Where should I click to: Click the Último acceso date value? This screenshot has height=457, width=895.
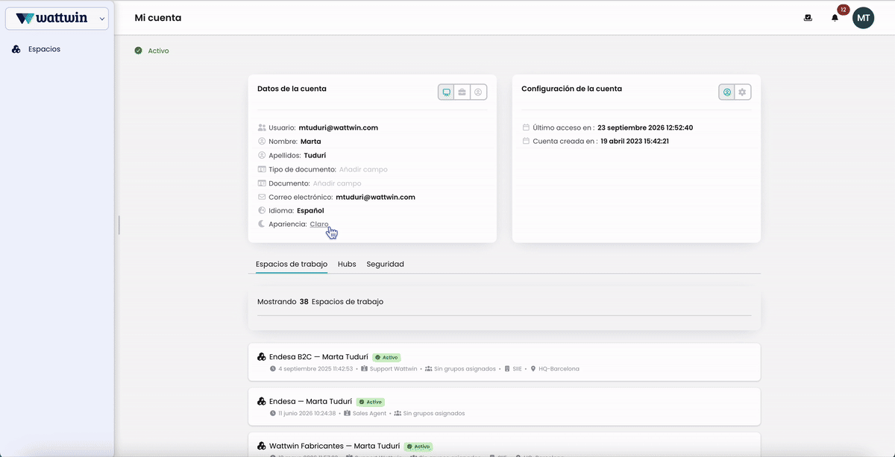(x=645, y=127)
